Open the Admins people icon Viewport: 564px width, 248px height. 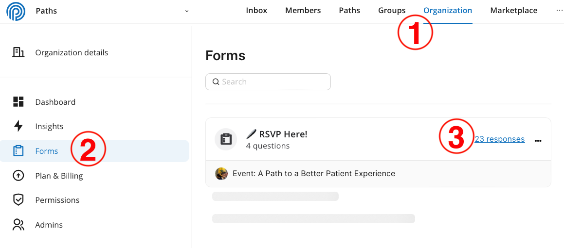click(x=18, y=225)
